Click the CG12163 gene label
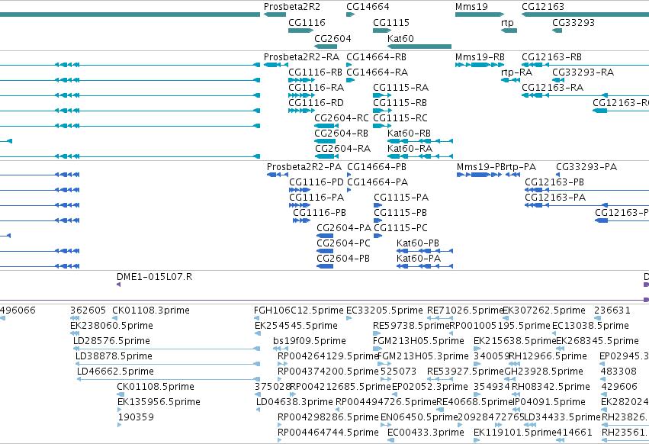649x444 pixels. point(543,7)
